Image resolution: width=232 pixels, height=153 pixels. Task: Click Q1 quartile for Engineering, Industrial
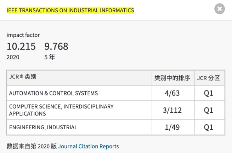pos(209,127)
